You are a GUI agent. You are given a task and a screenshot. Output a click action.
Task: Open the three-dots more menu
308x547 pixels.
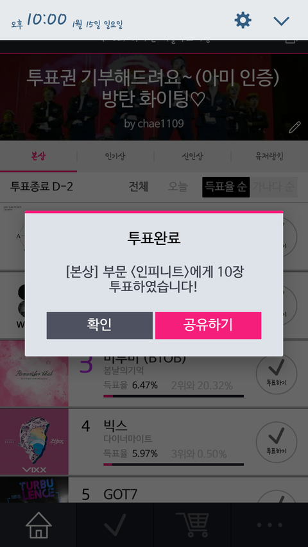(x=269, y=525)
